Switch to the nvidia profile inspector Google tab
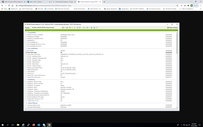Screen dimensions: 203x127 pos(64,2)
